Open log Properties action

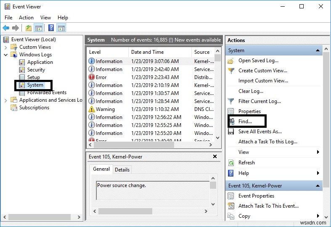click(x=249, y=111)
